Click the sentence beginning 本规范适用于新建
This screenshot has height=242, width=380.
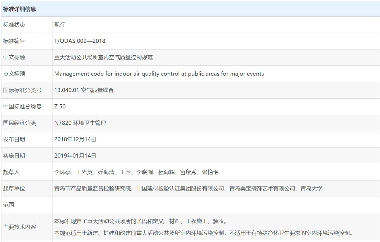click(x=204, y=233)
